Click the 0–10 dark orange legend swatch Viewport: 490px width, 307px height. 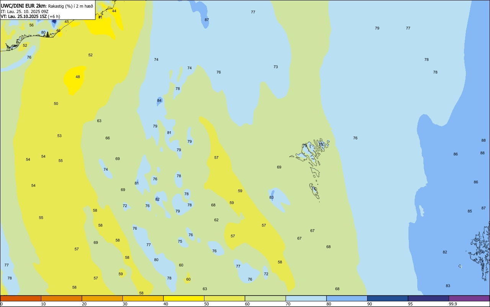[x=21, y=298]
